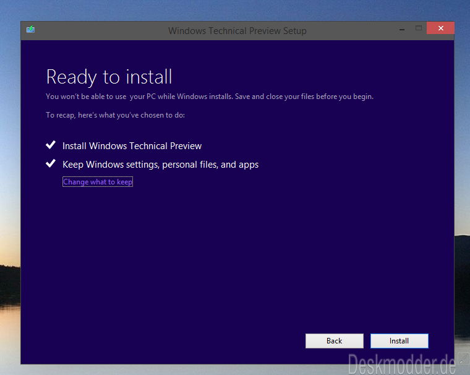Click the 'To recap' summary sentence
Viewport: 470px width, 375px height.
(x=115, y=115)
